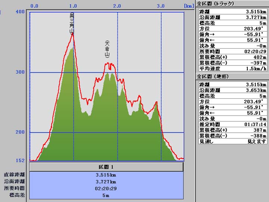The image size is (269, 202).
Task: Click the 直線距離 3.515km value below chart
Action: (106, 175)
